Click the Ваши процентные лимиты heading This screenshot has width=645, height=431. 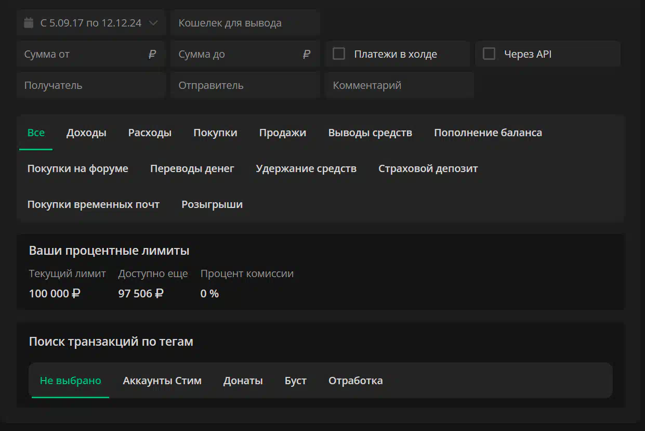click(109, 251)
